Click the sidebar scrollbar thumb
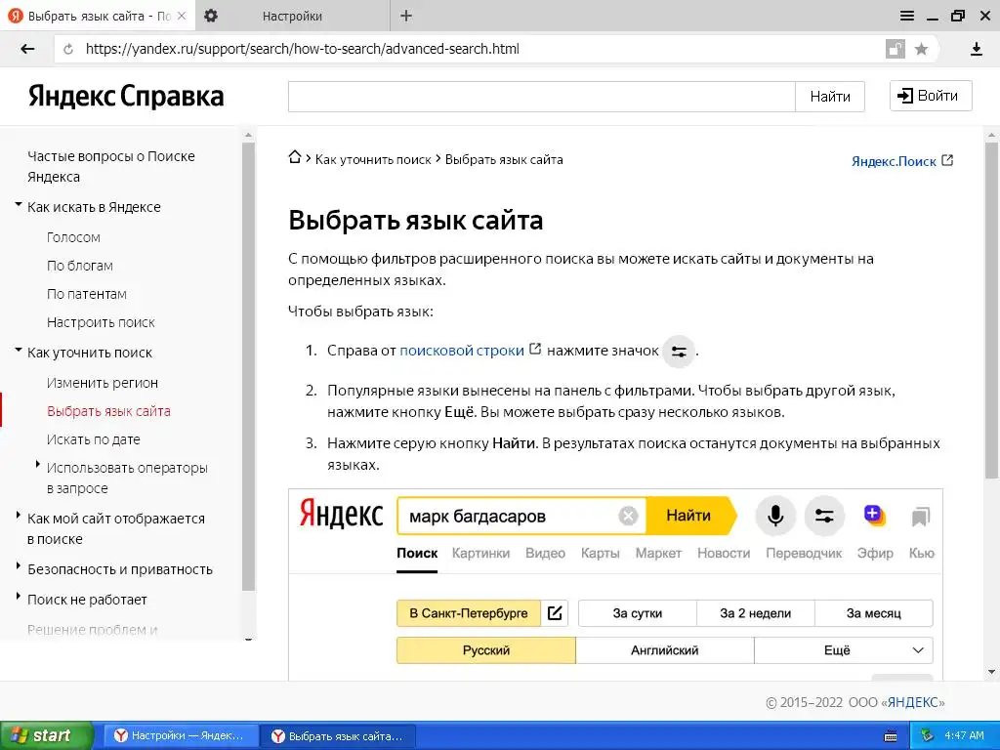The height and width of the screenshot is (750, 1000). click(x=248, y=366)
